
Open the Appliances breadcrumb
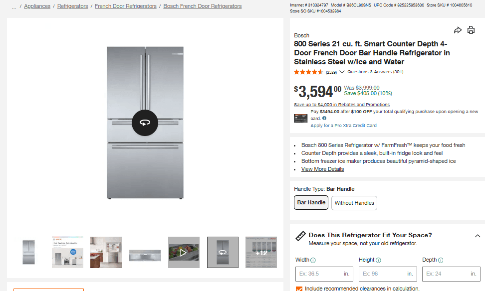(x=37, y=6)
